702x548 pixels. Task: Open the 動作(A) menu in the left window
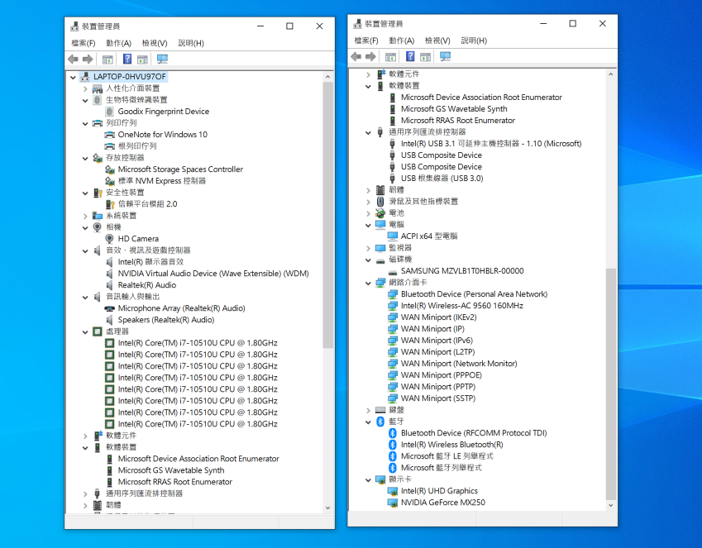118,43
